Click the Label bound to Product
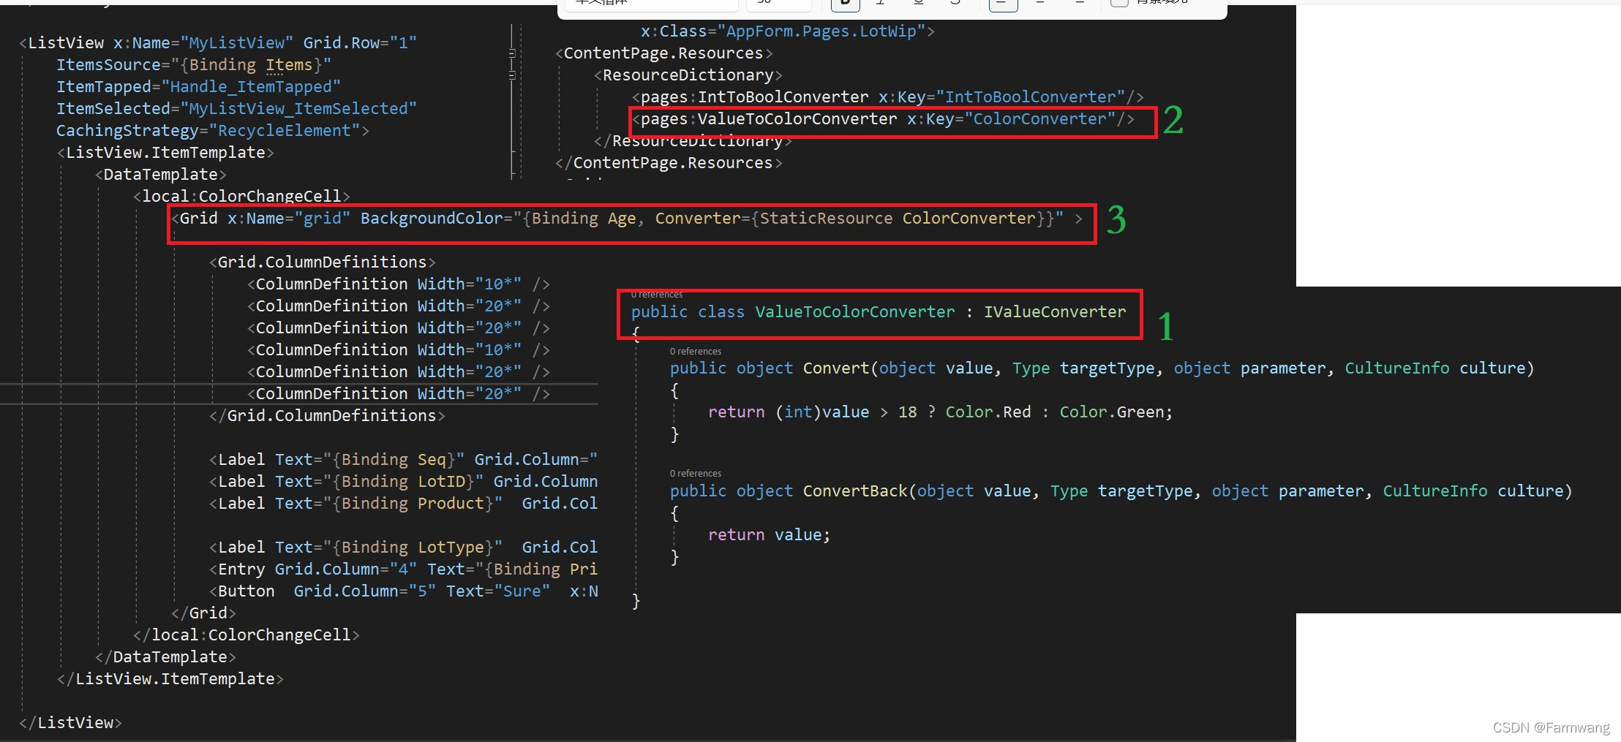The image size is (1621, 742). 403,504
